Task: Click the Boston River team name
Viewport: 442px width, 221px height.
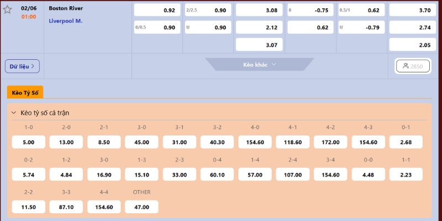Action: [x=66, y=8]
